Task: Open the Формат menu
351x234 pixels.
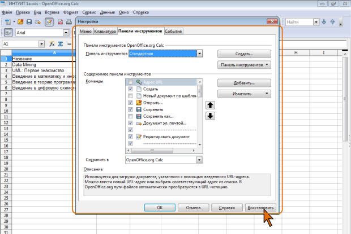Action: coord(70,11)
